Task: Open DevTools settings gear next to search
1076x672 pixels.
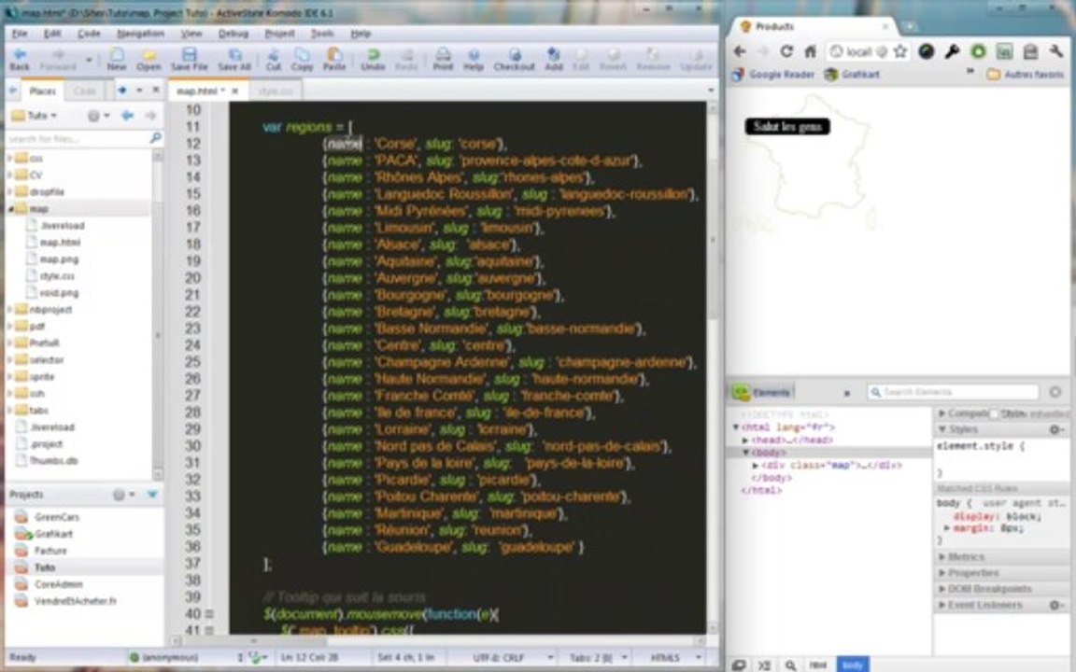Action: [1055, 392]
